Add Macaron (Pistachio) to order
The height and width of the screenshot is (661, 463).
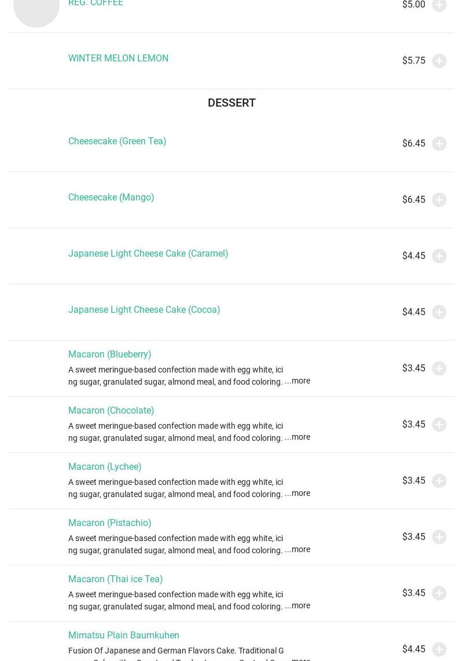coord(439,537)
